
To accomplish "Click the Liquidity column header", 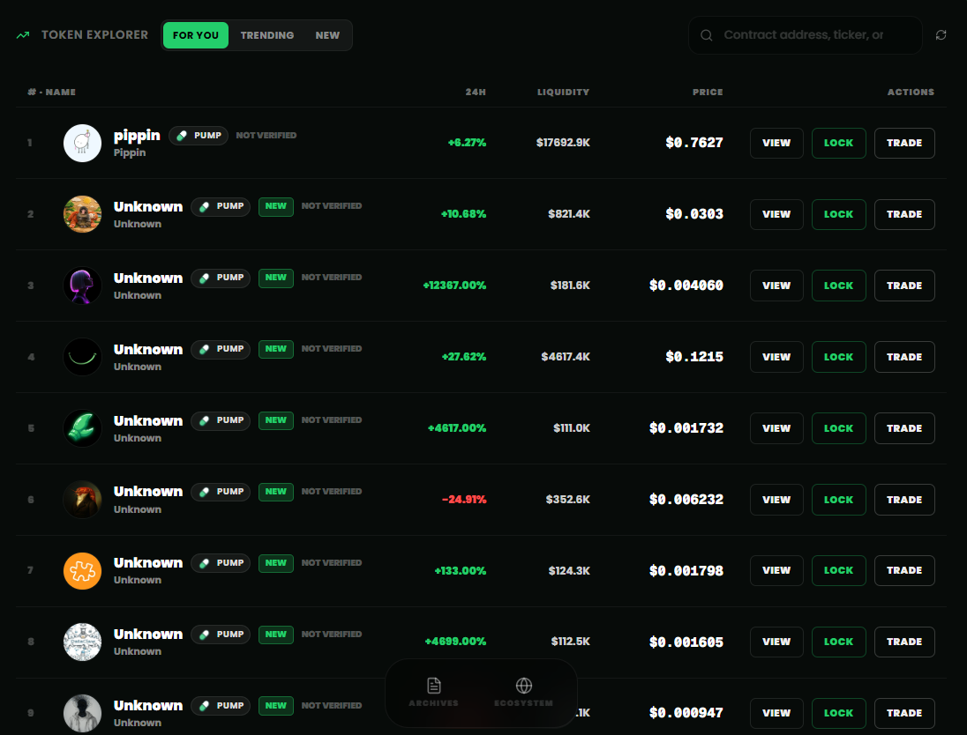I will click(563, 92).
